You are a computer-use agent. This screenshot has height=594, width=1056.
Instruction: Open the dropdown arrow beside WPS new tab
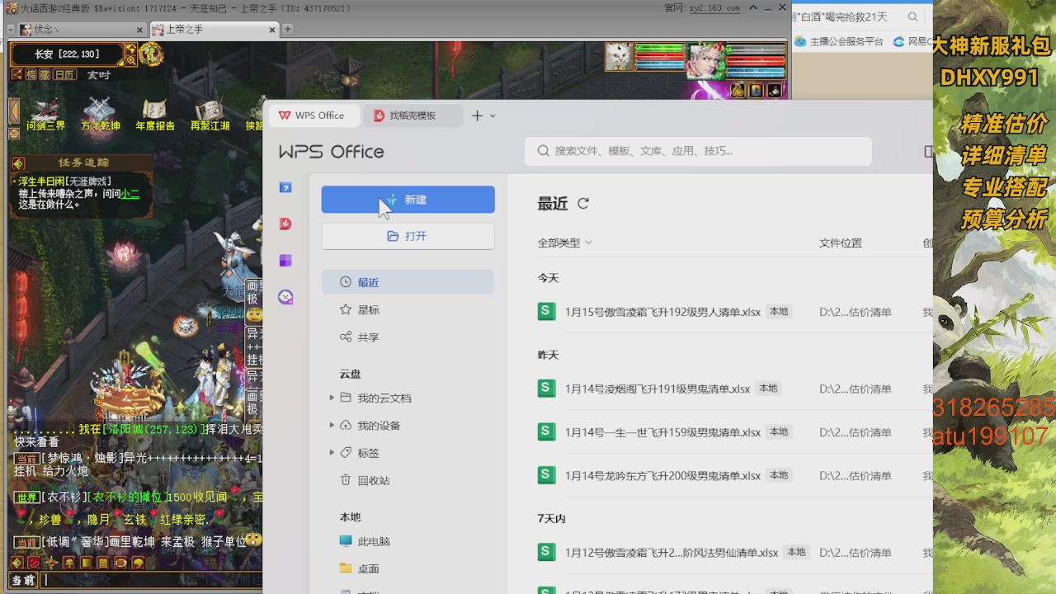pyautogui.click(x=493, y=115)
